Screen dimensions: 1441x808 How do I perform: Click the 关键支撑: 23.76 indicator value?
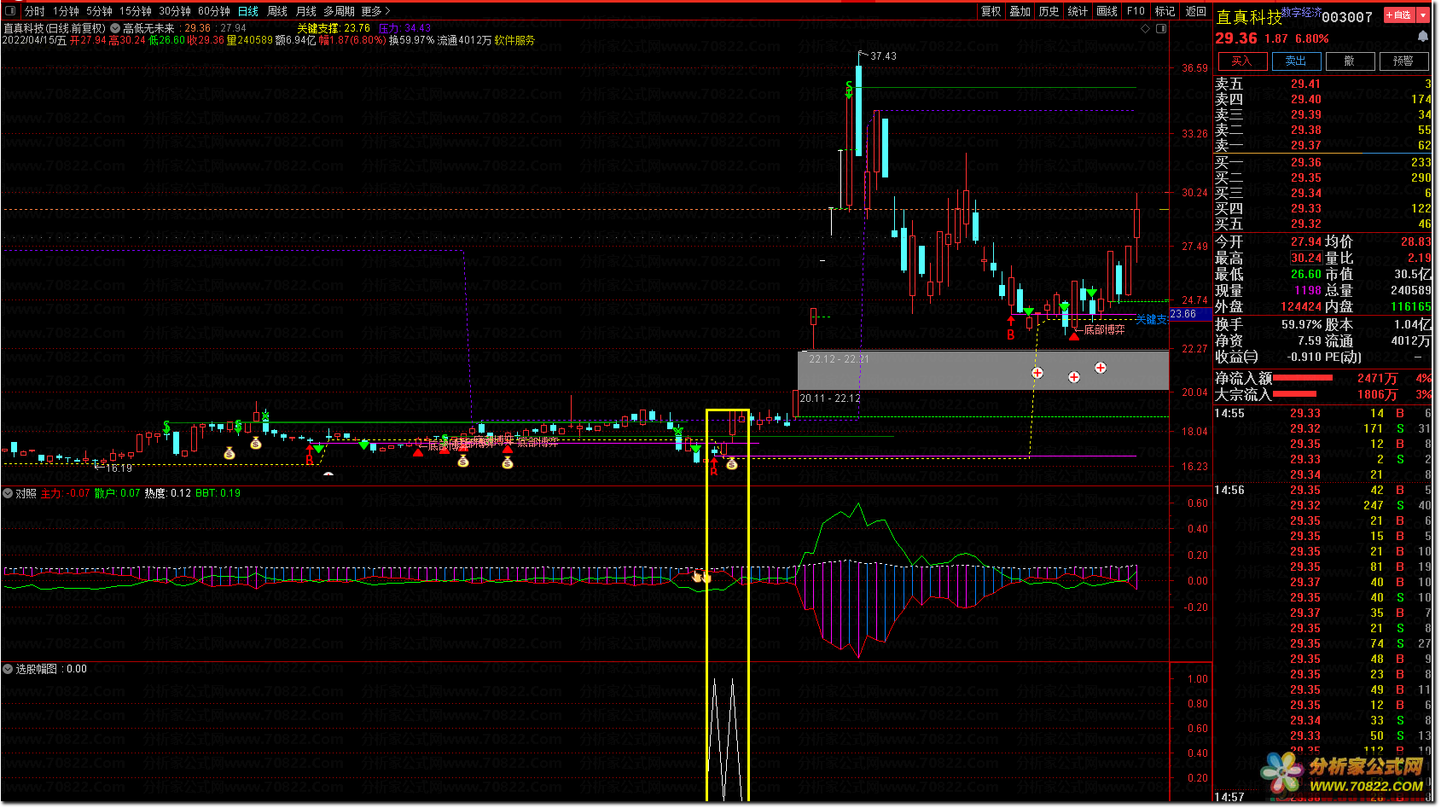click(334, 28)
